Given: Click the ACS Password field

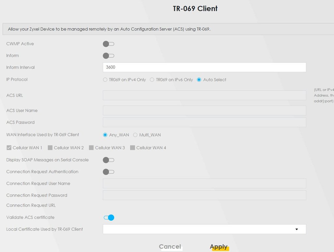Looking at the screenshot, I should click(204, 122).
